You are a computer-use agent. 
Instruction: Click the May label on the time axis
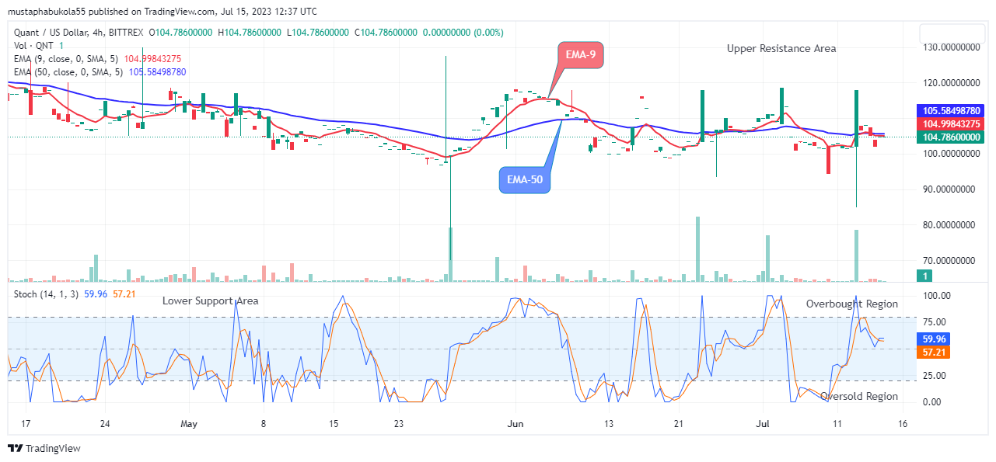pyautogui.click(x=190, y=425)
